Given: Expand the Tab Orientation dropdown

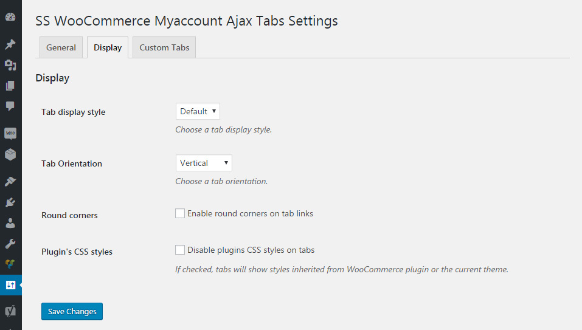Looking at the screenshot, I should pos(204,163).
